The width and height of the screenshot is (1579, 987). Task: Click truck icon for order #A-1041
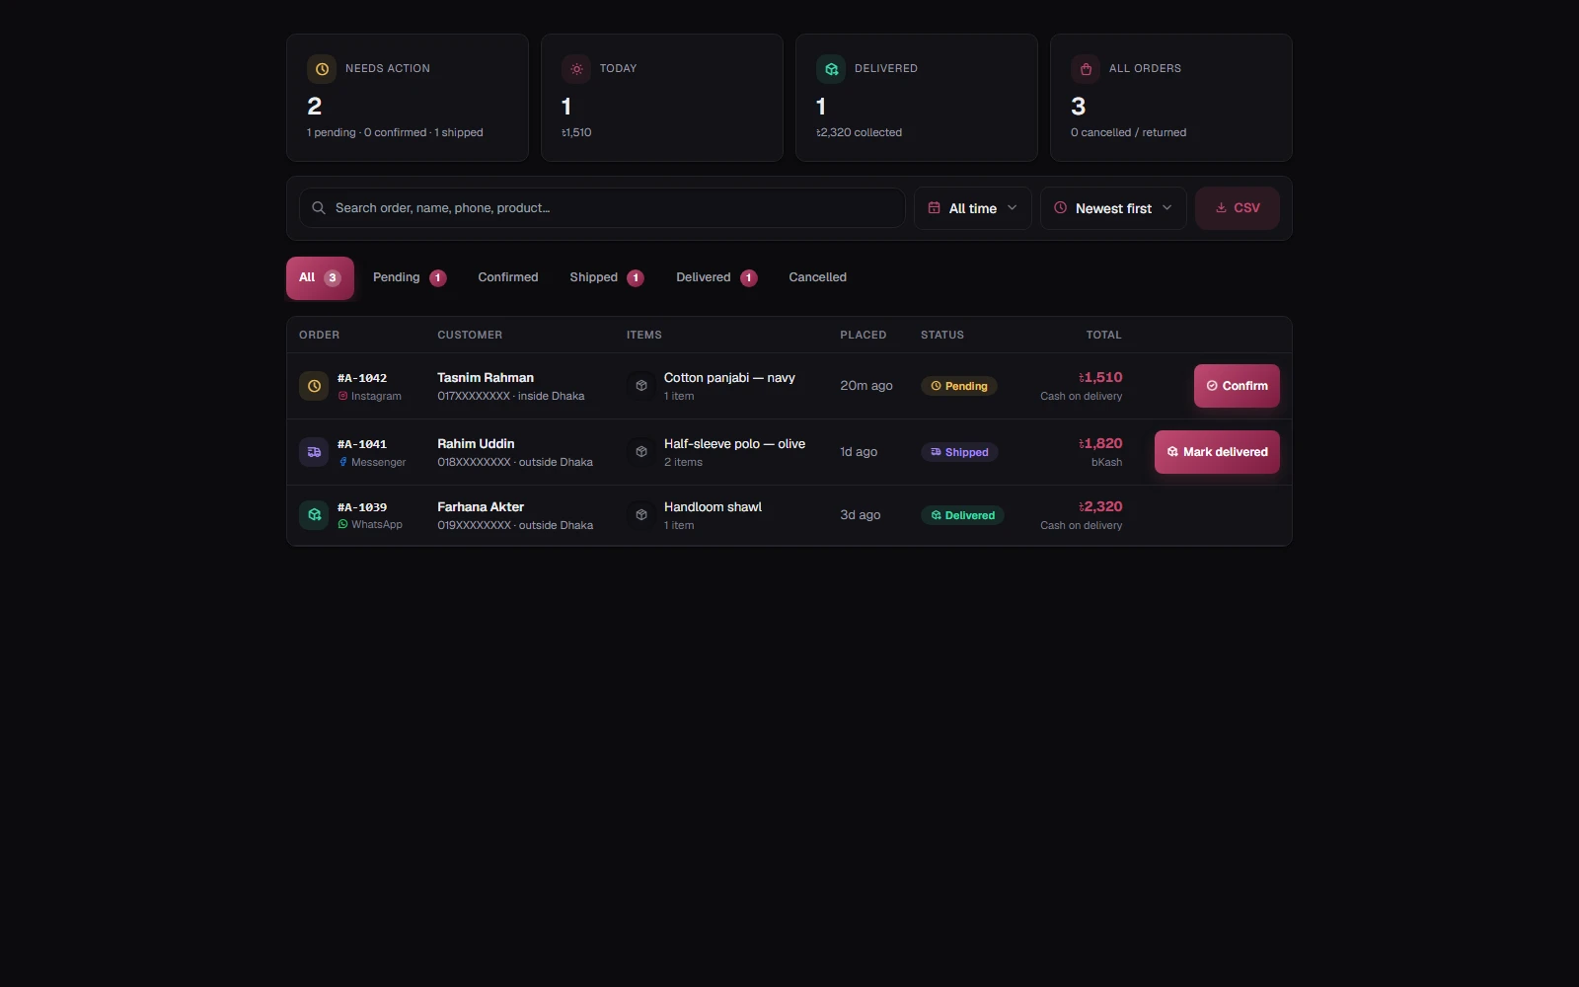pos(314,452)
